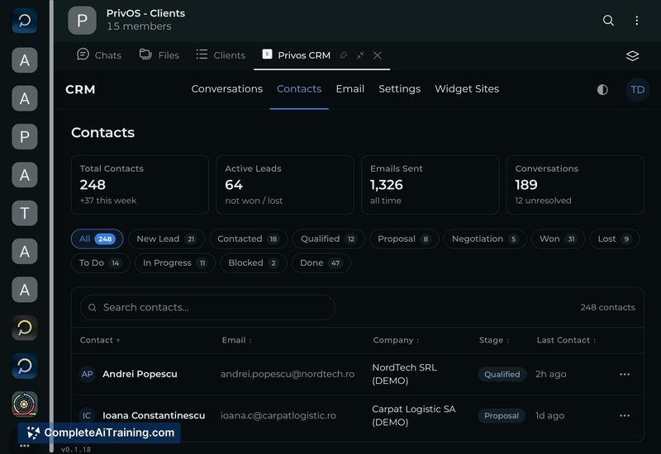Open the Widget Sites section

pyautogui.click(x=467, y=89)
